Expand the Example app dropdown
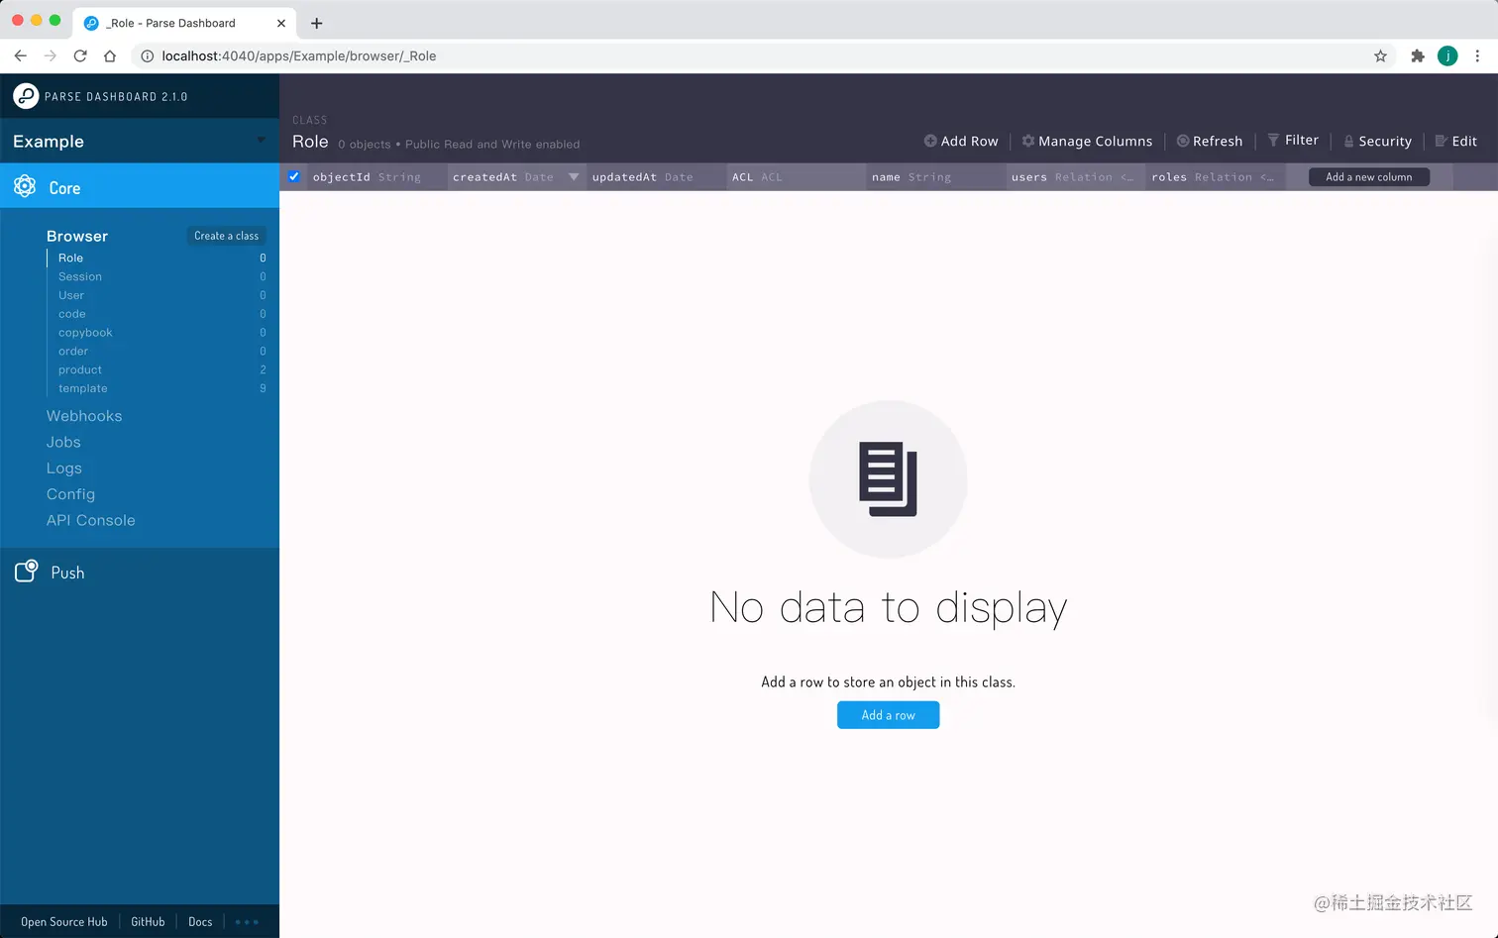1498x938 pixels. point(261,141)
